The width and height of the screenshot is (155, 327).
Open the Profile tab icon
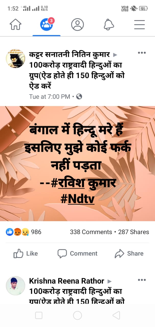(77, 25)
